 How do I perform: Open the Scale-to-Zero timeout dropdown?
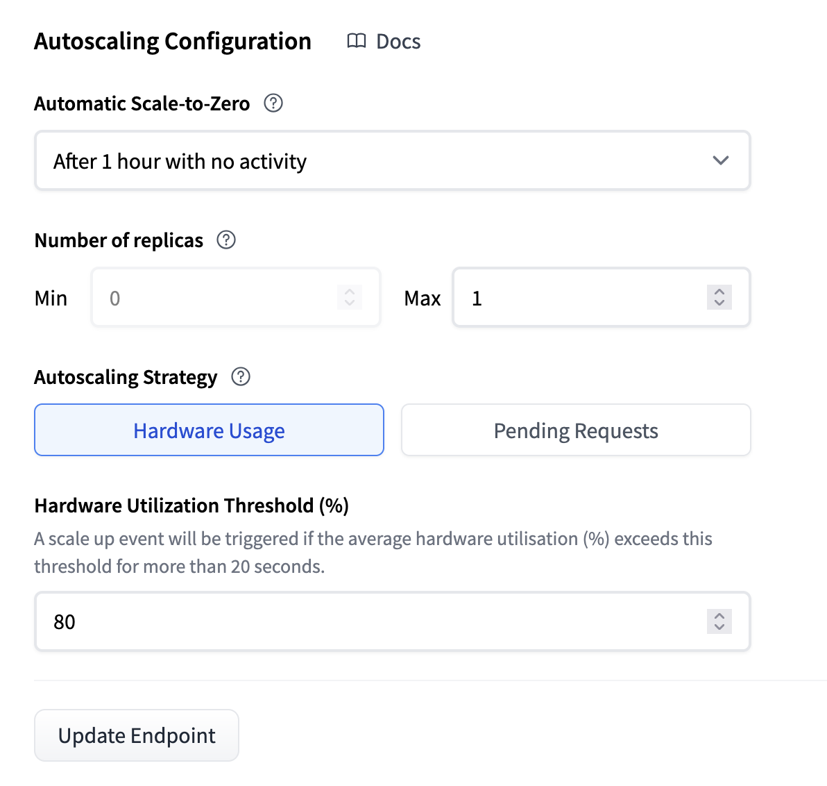393,160
